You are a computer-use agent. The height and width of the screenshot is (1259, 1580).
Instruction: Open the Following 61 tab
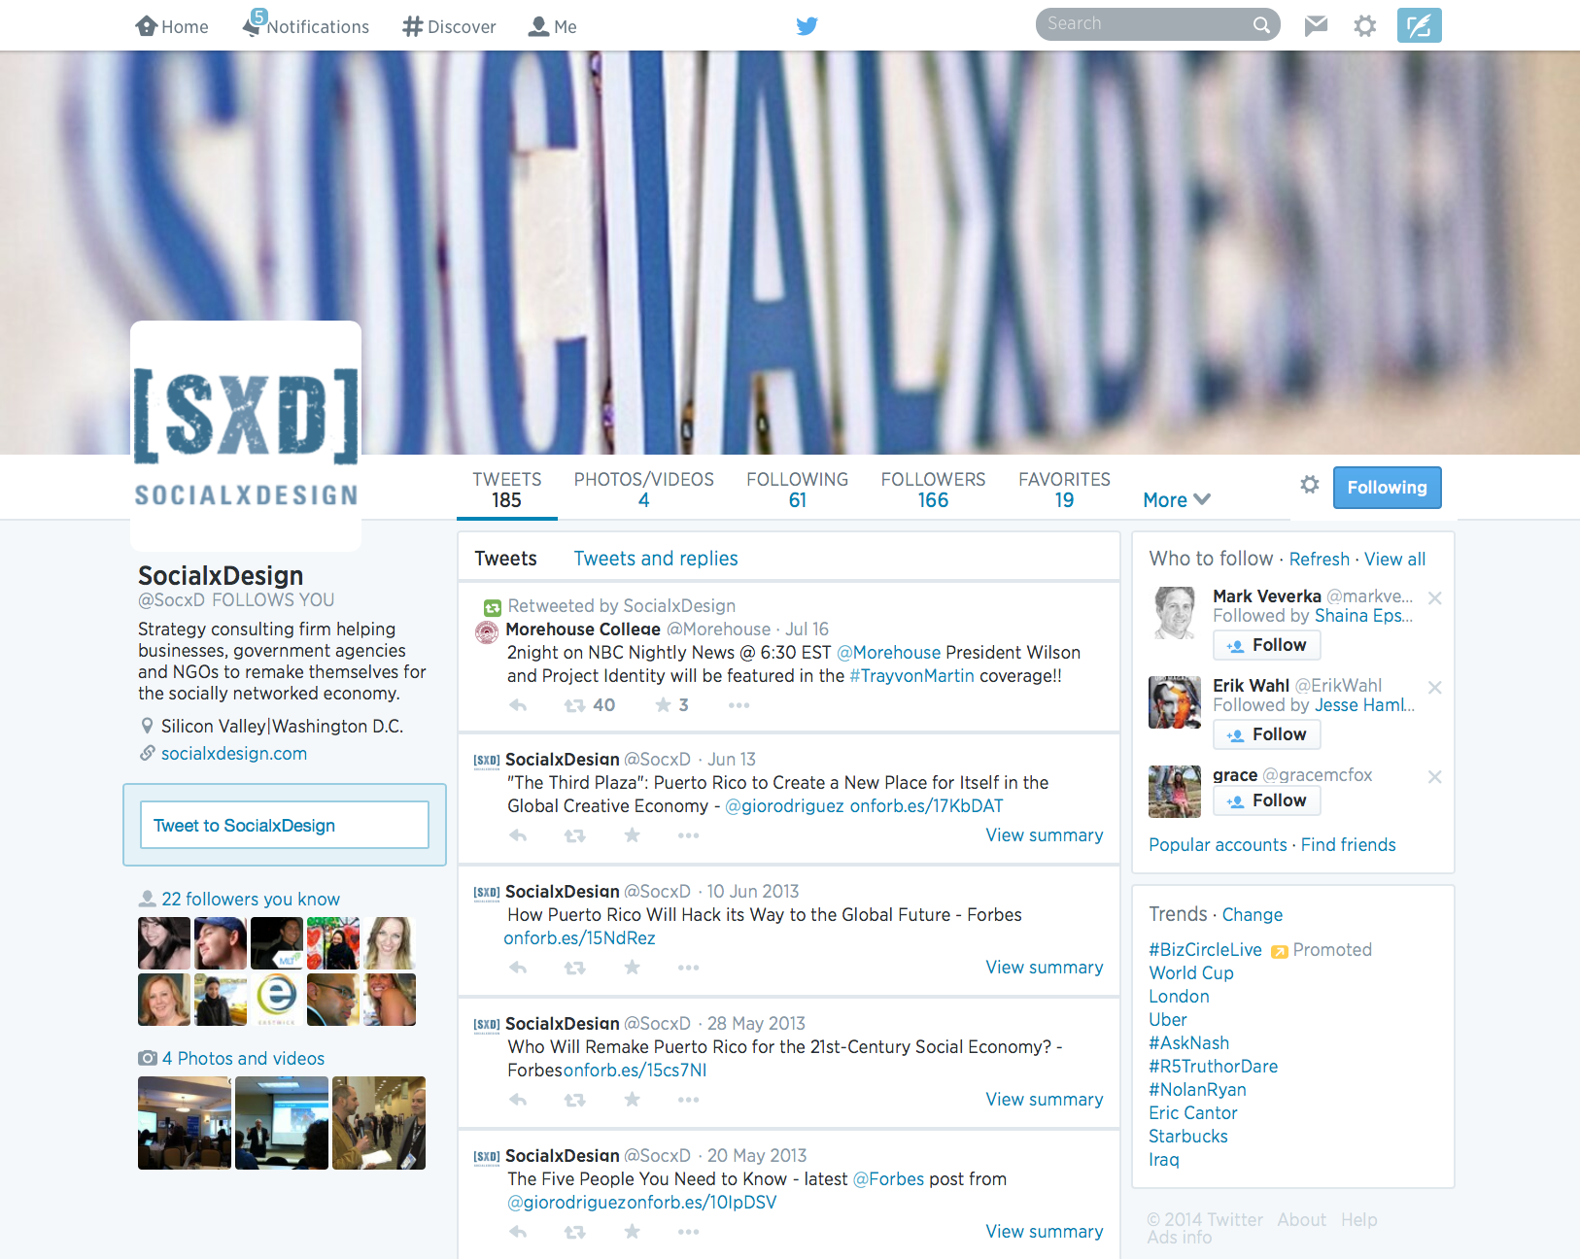tap(797, 490)
